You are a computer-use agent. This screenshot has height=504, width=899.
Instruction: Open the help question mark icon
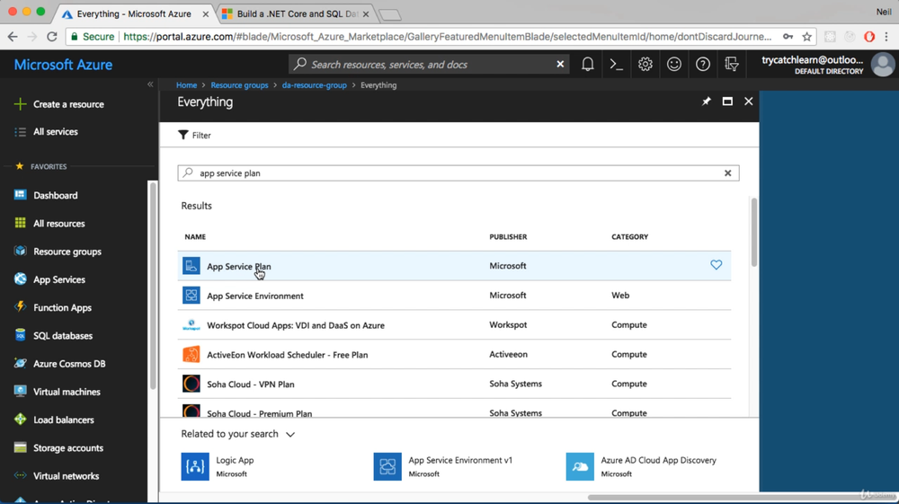pos(702,65)
